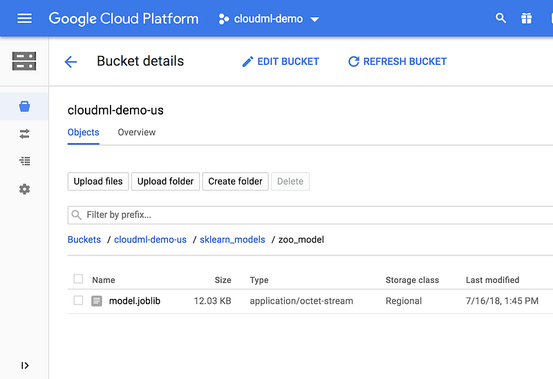This screenshot has width=553, height=379.
Task: Open Transfer icon in sidebar
Action: (x=24, y=134)
